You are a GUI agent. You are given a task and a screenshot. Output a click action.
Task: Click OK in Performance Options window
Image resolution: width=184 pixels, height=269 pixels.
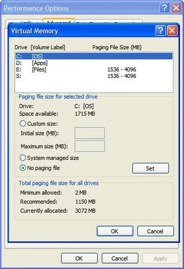(x=79, y=258)
